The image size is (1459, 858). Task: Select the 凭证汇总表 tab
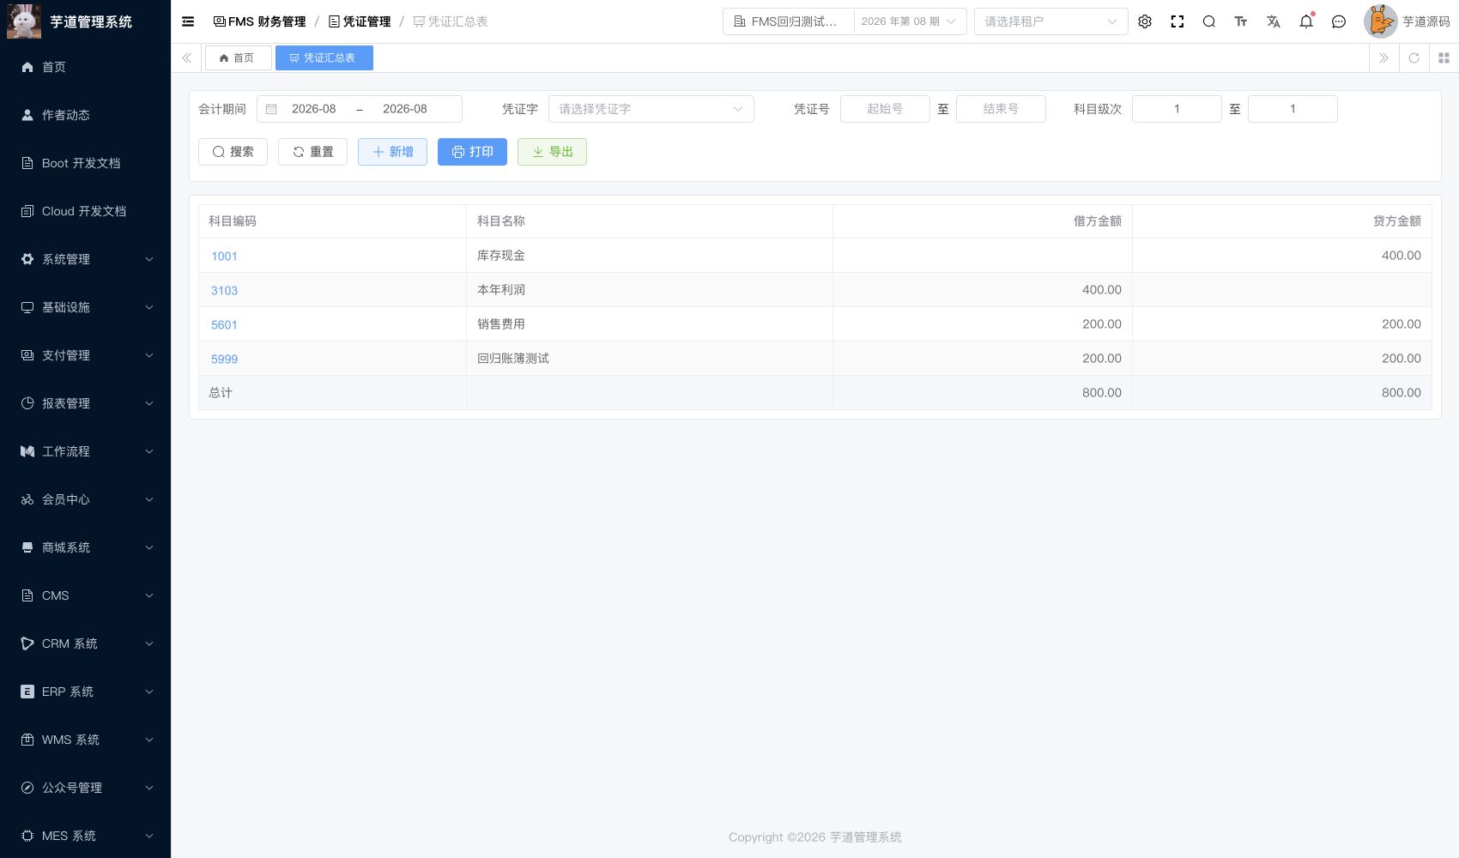coord(324,58)
